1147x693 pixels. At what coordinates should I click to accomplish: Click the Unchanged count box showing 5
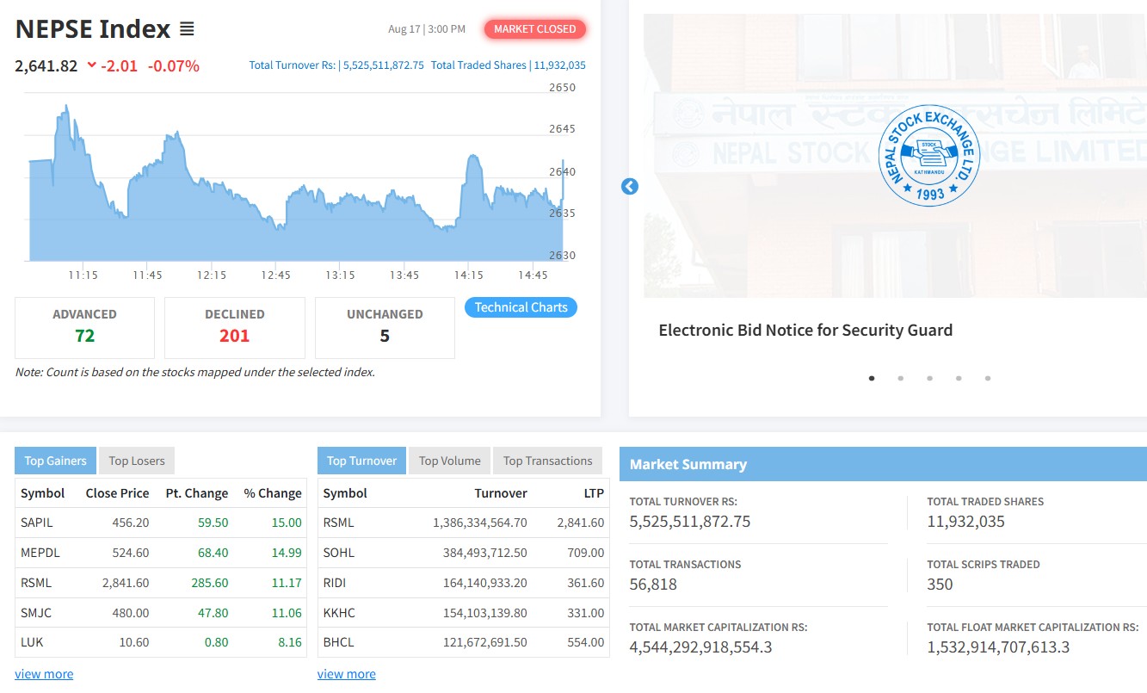(385, 327)
